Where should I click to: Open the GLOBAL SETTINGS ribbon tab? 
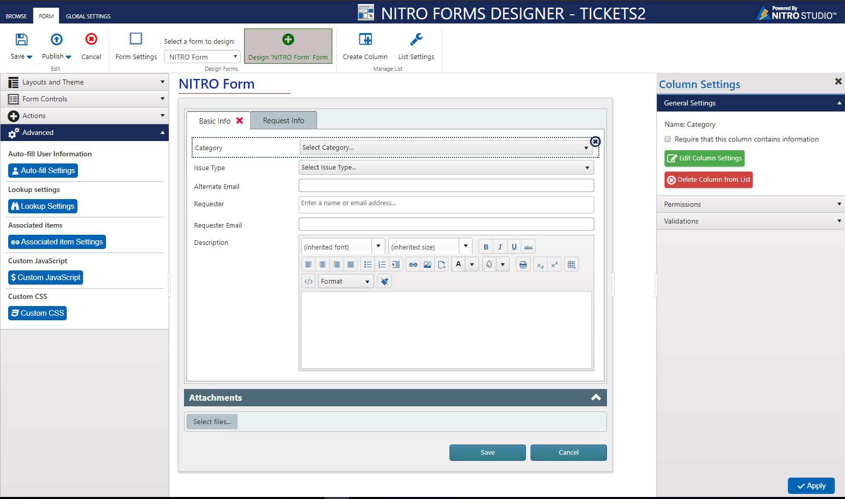click(88, 16)
